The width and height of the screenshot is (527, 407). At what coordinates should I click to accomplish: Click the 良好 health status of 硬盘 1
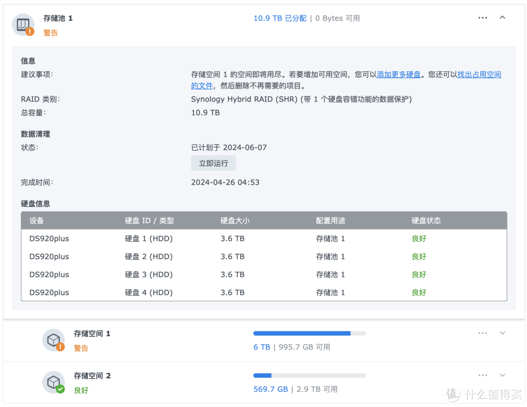(419, 239)
